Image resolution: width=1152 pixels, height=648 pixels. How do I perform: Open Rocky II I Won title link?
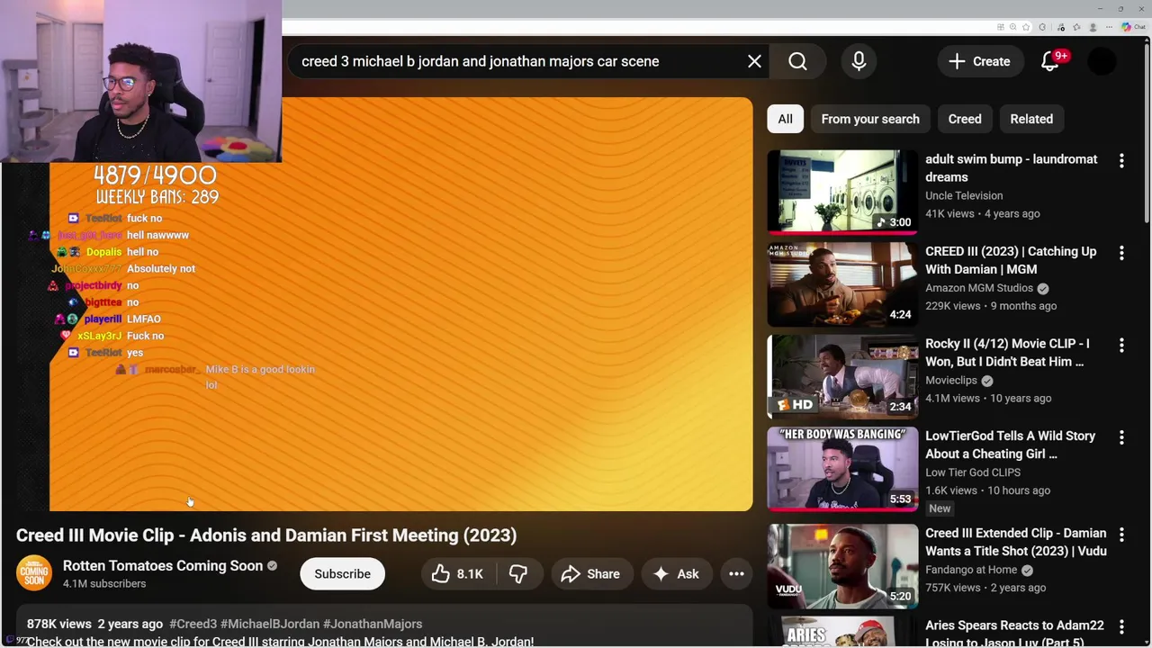[x=1007, y=352]
